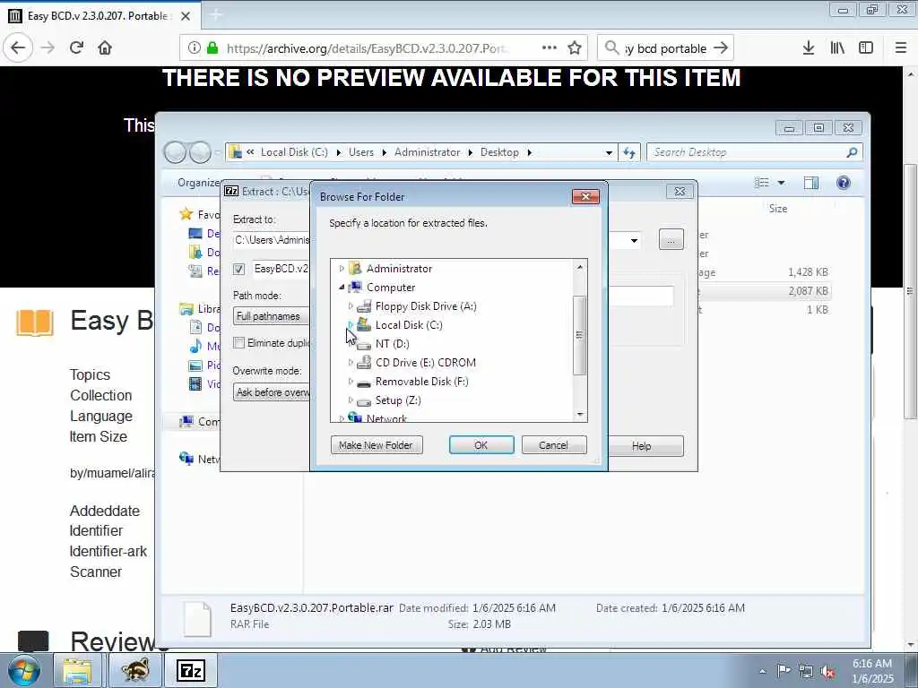Reload the page in Firefox

pyautogui.click(x=76, y=47)
